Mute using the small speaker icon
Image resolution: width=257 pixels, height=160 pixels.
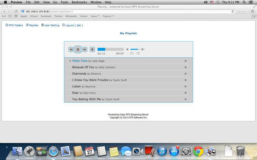point(127,49)
